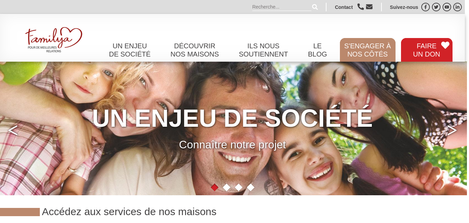Open the LinkedIn social icon
This screenshot has height=223, width=469.
457,7
